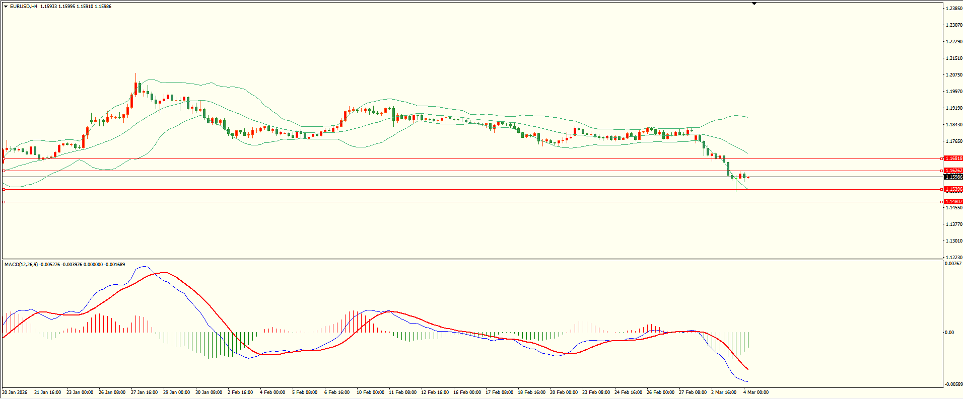The height and width of the screenshot is (399, 963).
Task: Click the 1.23850 value on price scale
Action: point(953,9)
